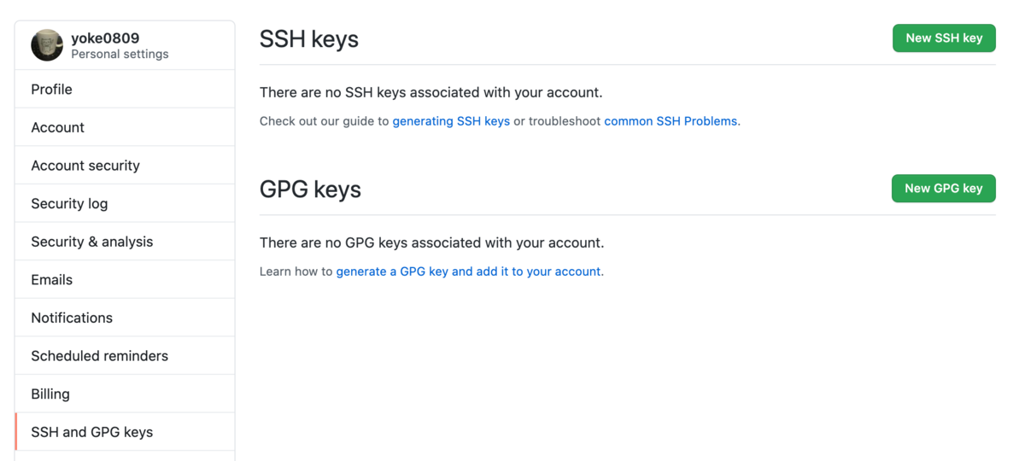The image size is (1025, 461).
Task: Open Security & analysis settings
Action: click(x=92, y=242)
